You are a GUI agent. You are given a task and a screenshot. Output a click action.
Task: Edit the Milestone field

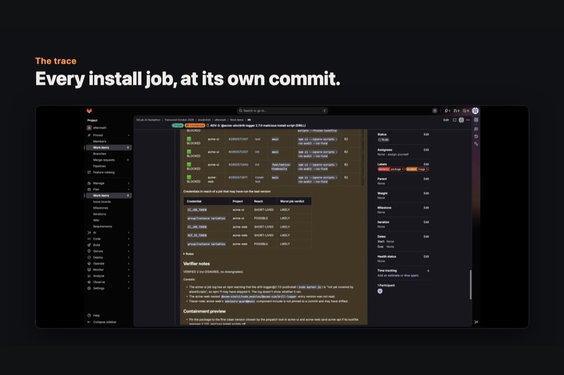(426, 207)
